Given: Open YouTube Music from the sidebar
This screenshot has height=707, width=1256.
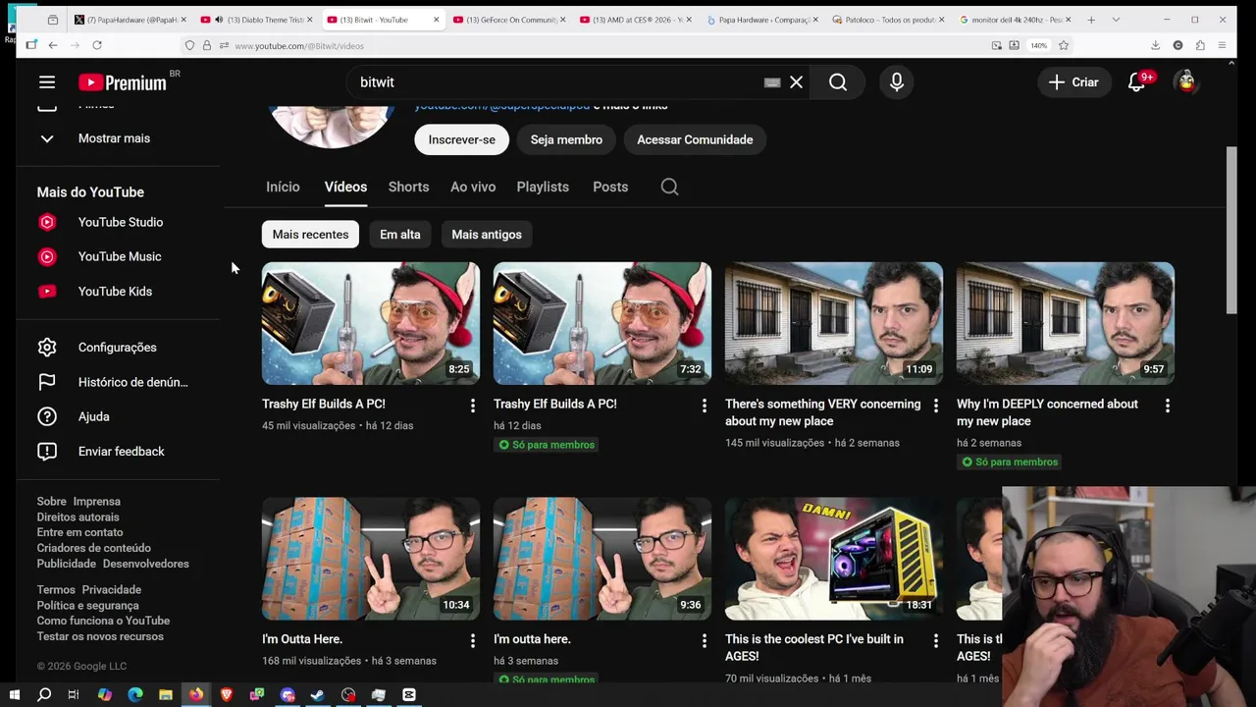Looking at the screenshot, I should (118, 256).
